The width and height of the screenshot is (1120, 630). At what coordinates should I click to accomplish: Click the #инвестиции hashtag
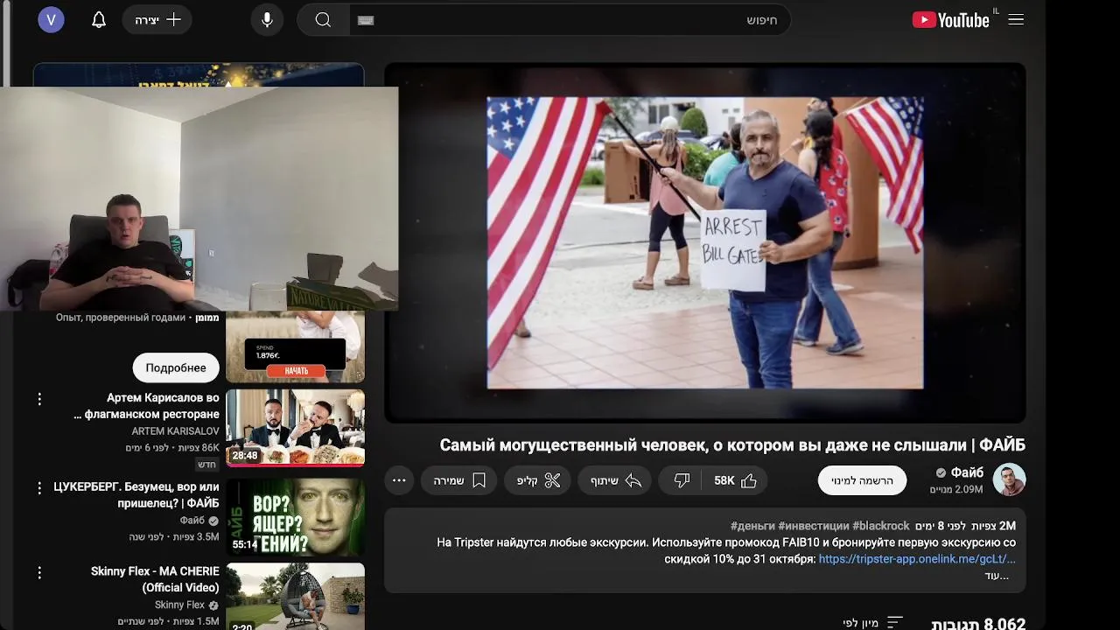(x=813, y=526)
